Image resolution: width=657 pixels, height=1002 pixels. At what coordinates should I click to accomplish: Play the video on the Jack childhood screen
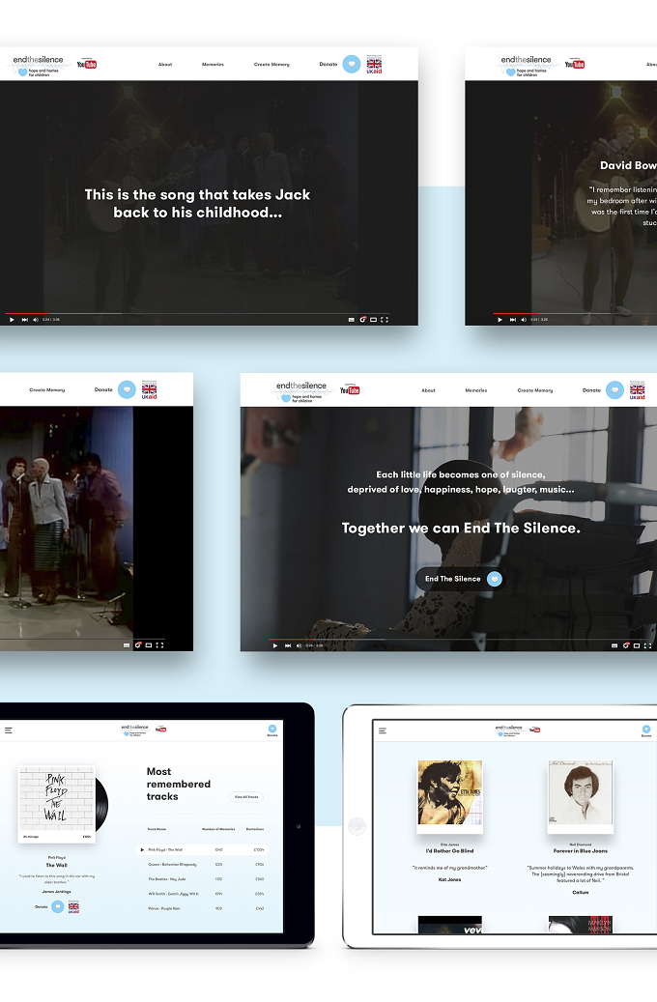pyautogui.click(x=12, y=320)
